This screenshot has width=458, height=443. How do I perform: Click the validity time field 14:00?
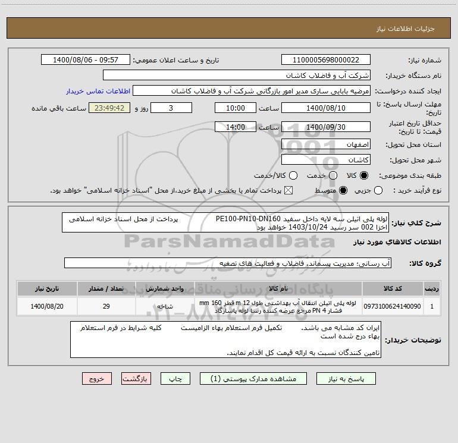click(x=236, y=127)
